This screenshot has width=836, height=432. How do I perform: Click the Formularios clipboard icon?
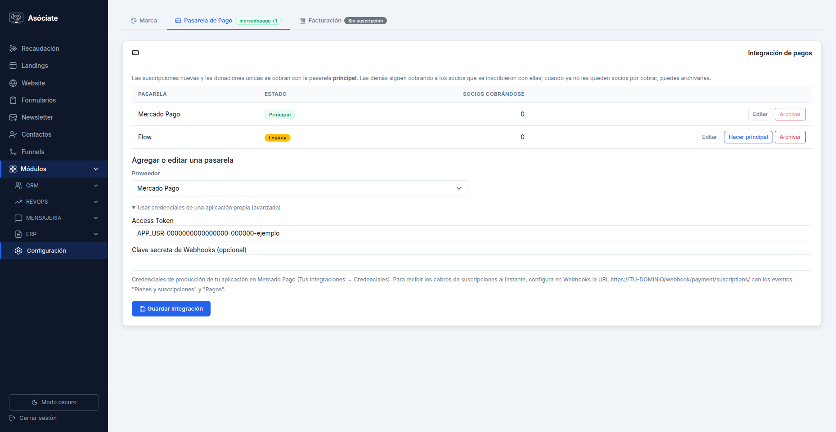click(13, 100)
